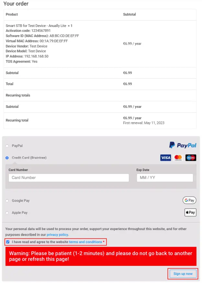
Task: Click the Visa card icon
Action: point(165,158)
